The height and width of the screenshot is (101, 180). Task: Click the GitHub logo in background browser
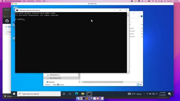[x=7, y=21]
